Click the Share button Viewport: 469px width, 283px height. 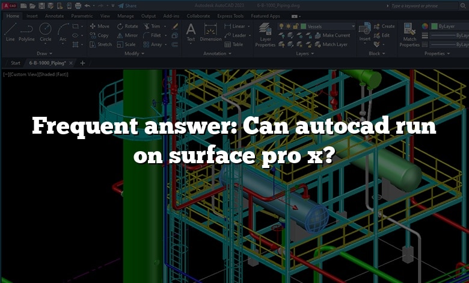[x=127, y=5]
